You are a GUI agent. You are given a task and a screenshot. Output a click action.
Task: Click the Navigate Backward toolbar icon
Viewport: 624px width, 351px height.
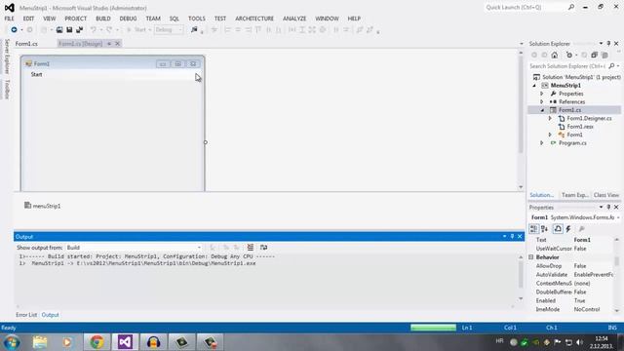pos(14,30)
